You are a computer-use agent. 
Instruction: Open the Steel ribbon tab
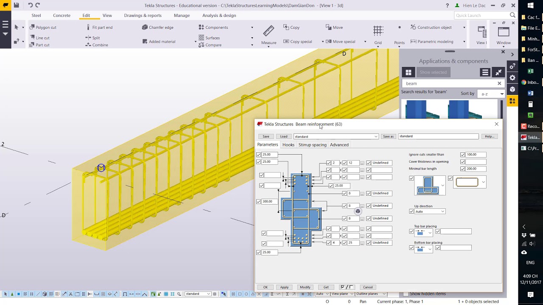pyautogui.click(x=36, y=15)
